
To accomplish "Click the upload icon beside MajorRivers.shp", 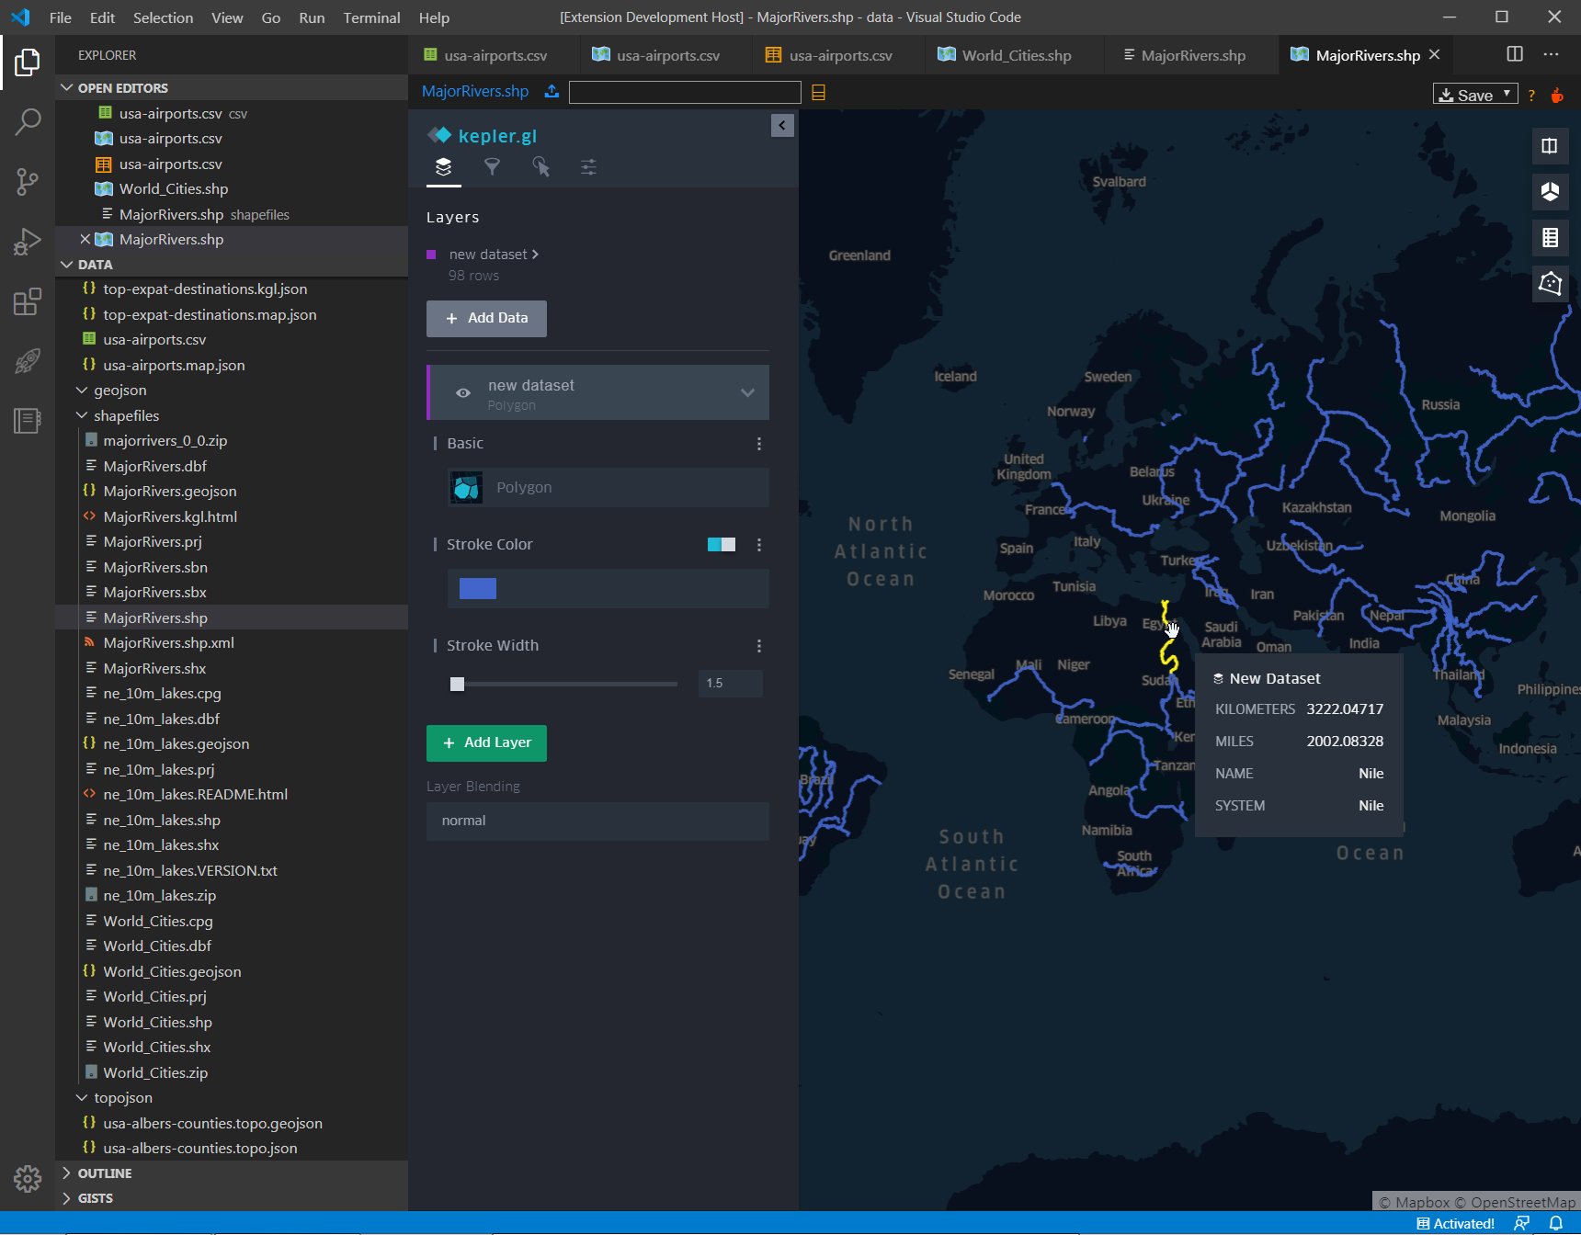I will click(552, 91).
